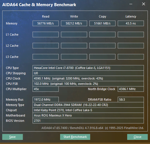The width and height of the screenshot is (150, 144).
Task: Click the Memory row label
Action: (12, 23)
